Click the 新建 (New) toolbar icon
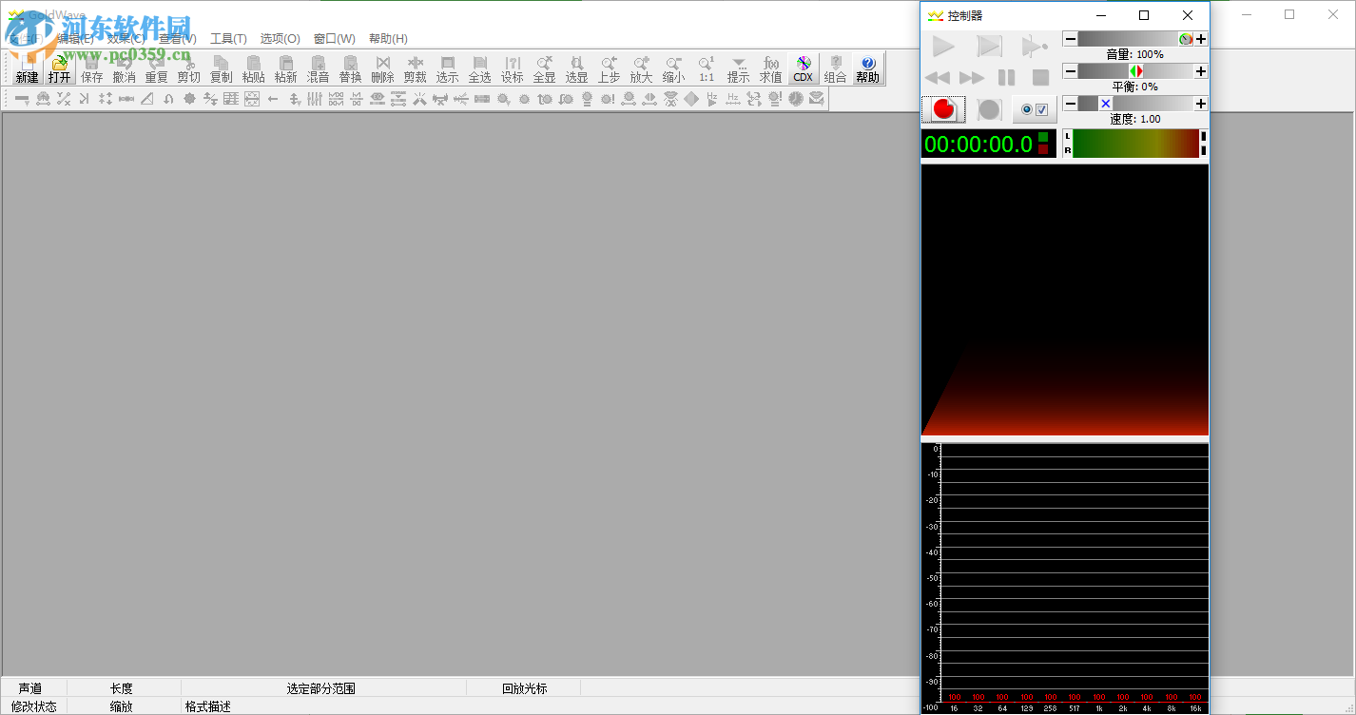Viewport: 1356px width, 715px height. tap(27, 68)
